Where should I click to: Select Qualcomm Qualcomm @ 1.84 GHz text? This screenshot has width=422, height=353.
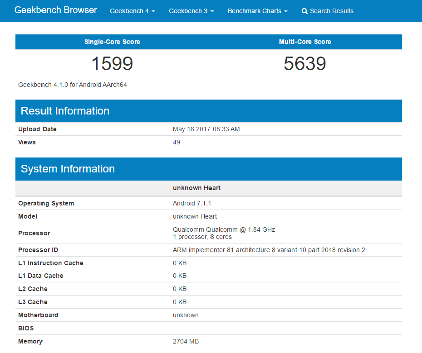(x=224, y=230)
